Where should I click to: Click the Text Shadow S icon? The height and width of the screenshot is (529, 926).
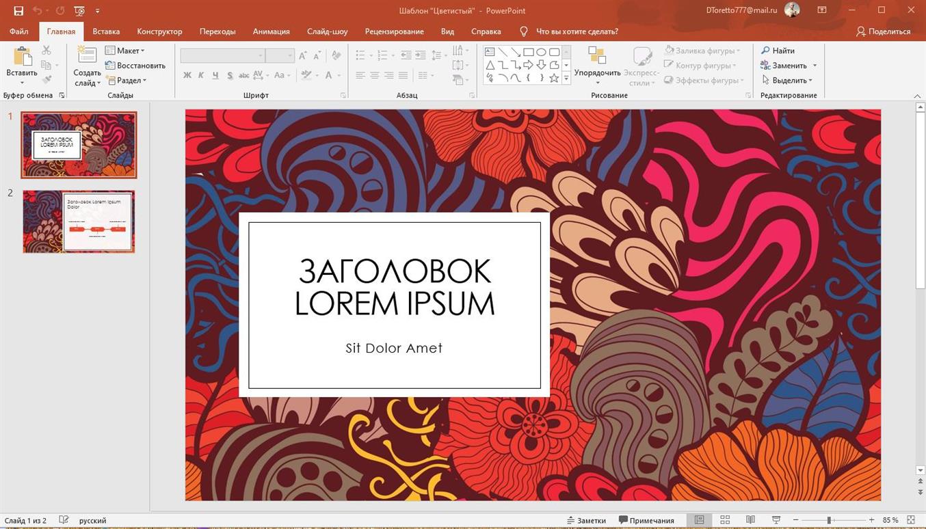[x=230, y=75]
